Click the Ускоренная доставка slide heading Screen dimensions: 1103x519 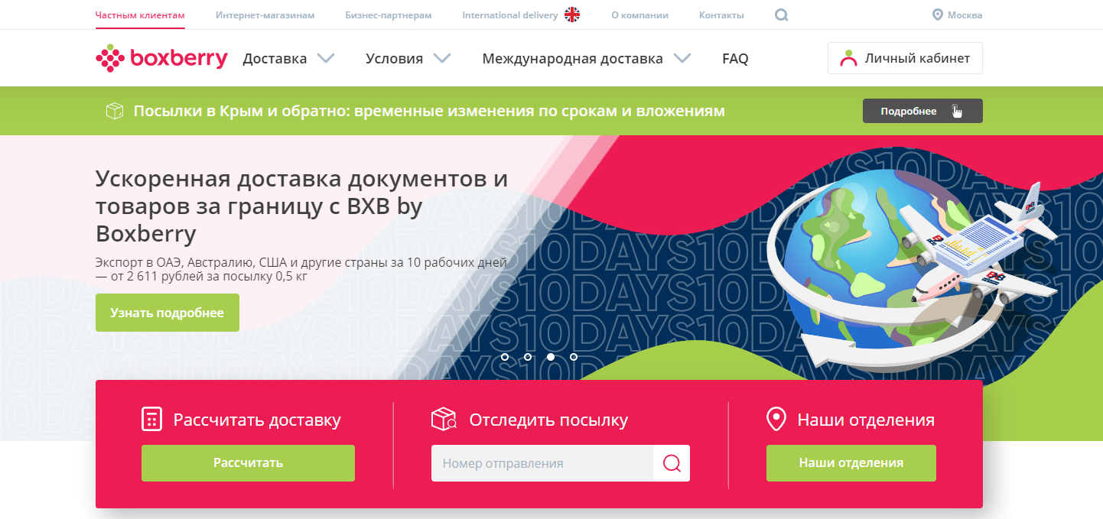(302, 206)
